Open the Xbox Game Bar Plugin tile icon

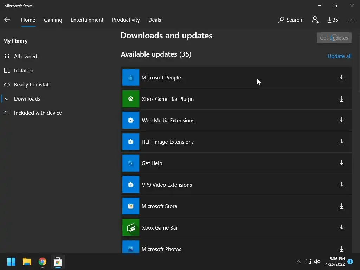(131, 99)
